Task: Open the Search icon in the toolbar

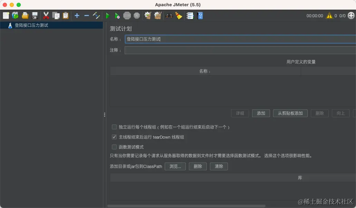Action: tap(169, 16)
